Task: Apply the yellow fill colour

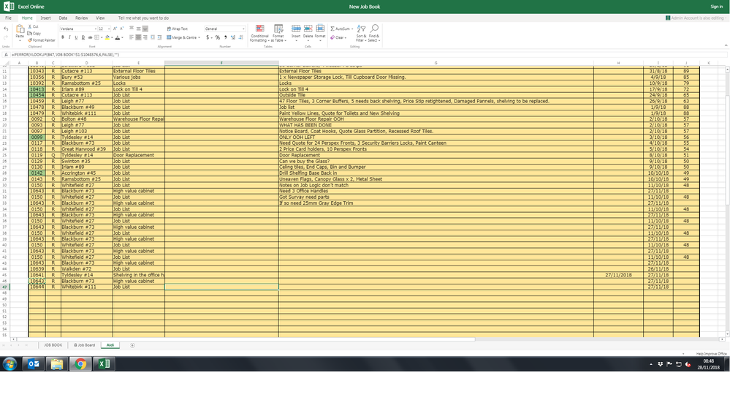Action: (107, 37)
